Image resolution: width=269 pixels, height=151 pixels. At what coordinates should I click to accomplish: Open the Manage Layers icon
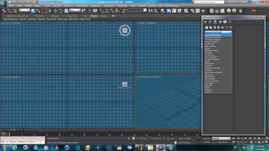point(163,11)
